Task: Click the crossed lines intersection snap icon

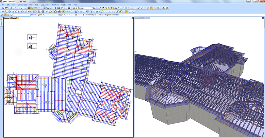Action: coord(141,8)
